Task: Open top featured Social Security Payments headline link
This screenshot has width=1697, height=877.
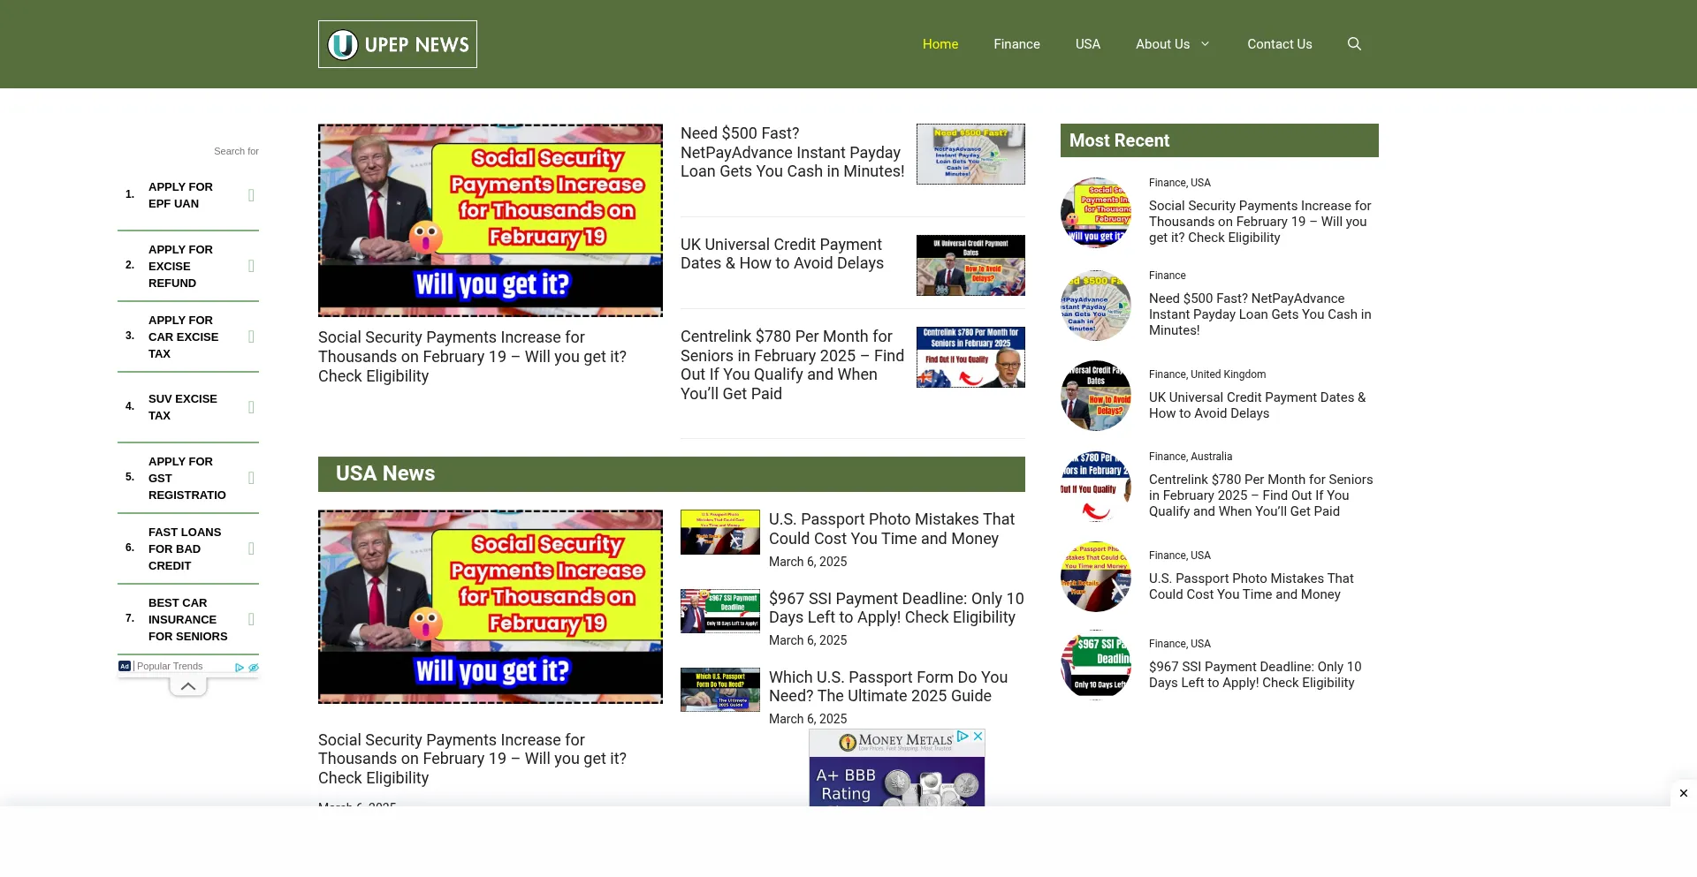Action: (x=472, y=357)
